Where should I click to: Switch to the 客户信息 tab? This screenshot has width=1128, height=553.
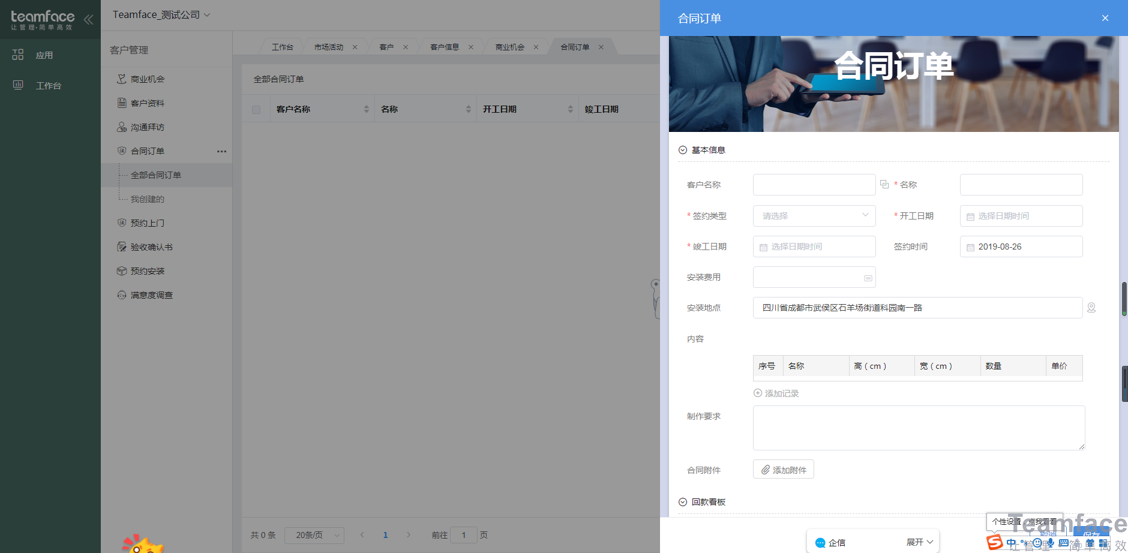[x=445, y=46]
